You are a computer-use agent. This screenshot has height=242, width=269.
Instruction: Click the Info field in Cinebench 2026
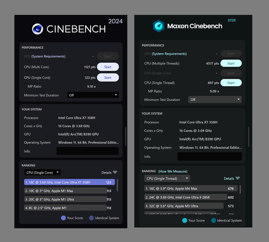209,157
